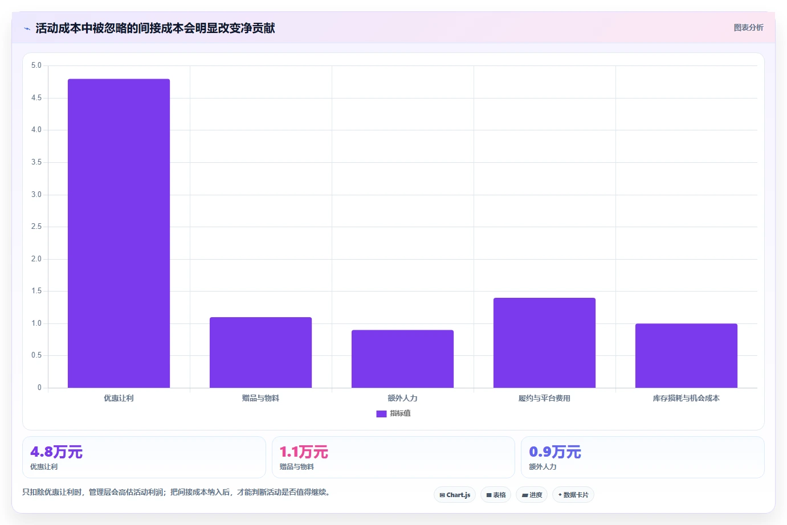Select the 库存损耗与机会成本 bar in chart
The image size is (787, 525).
pyautogui.click(x=686, y=356)
